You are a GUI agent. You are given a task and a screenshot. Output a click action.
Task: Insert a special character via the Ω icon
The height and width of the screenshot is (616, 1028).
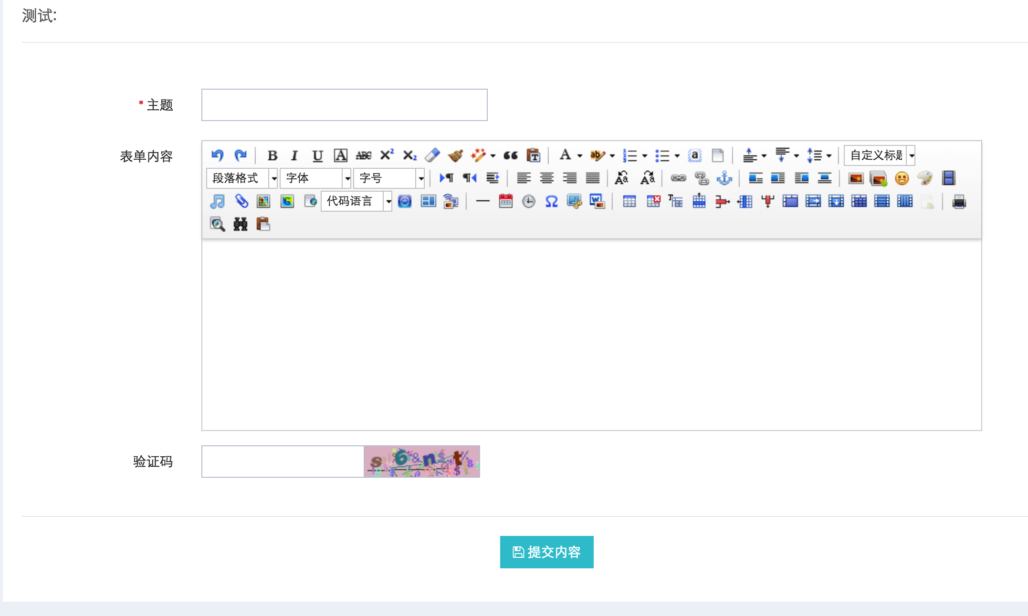coord(551,201)
